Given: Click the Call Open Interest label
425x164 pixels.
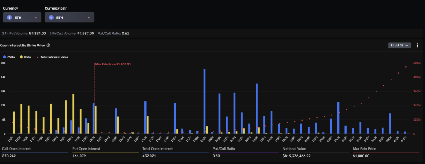Looking at the screenshot, I should (x=17, y=149).
